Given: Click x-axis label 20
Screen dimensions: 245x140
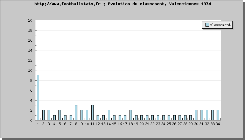Looking at the screenshot, I should 141,124.
